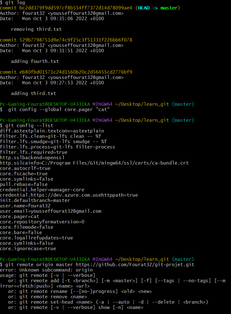
Task: Click the 'adding third.txt' commit message
Action: pyautogui.click(x=34, y=93)
